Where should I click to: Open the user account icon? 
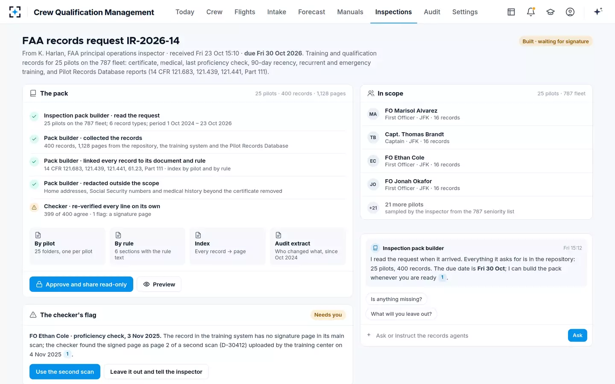[x=570, y=12]
